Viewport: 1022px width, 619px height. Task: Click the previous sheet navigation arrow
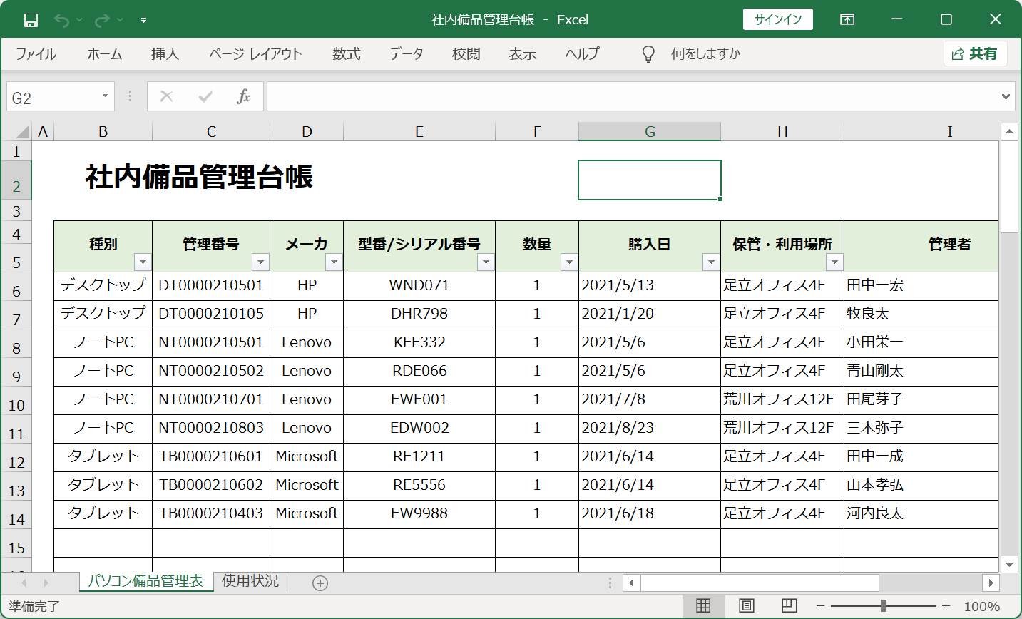coord(24,583)
